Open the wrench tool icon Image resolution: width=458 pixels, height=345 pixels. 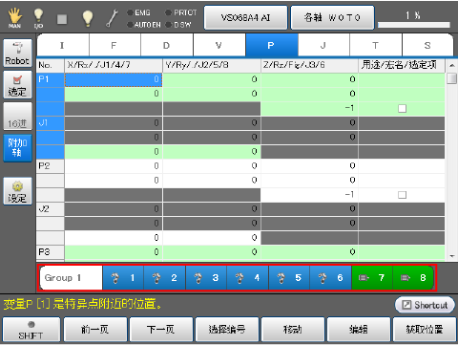(112, 18)
